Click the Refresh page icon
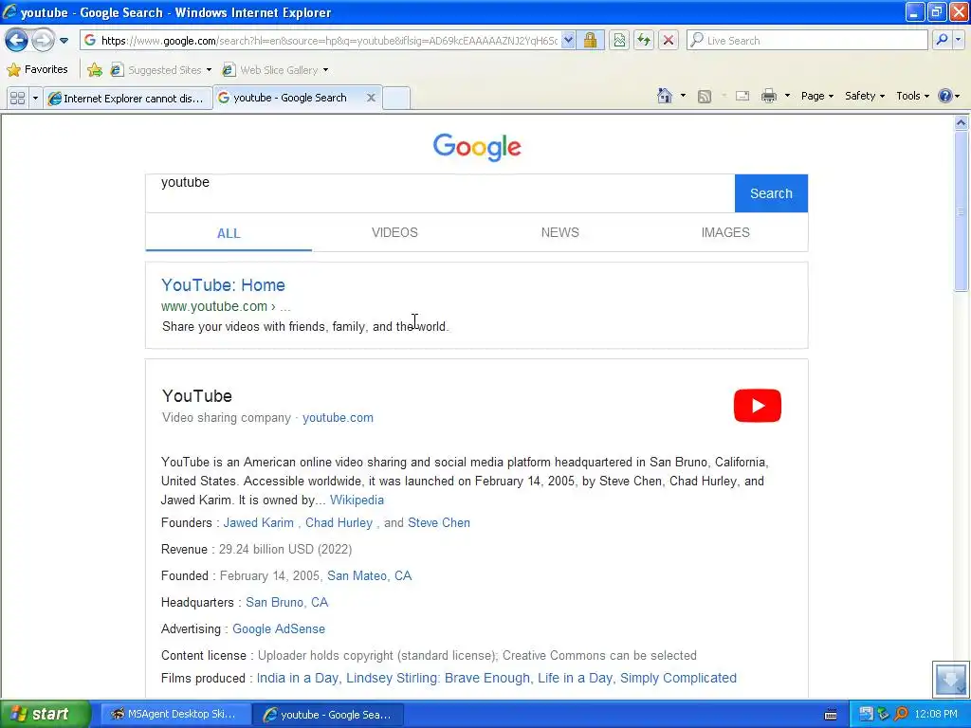 tap(644, 41)
